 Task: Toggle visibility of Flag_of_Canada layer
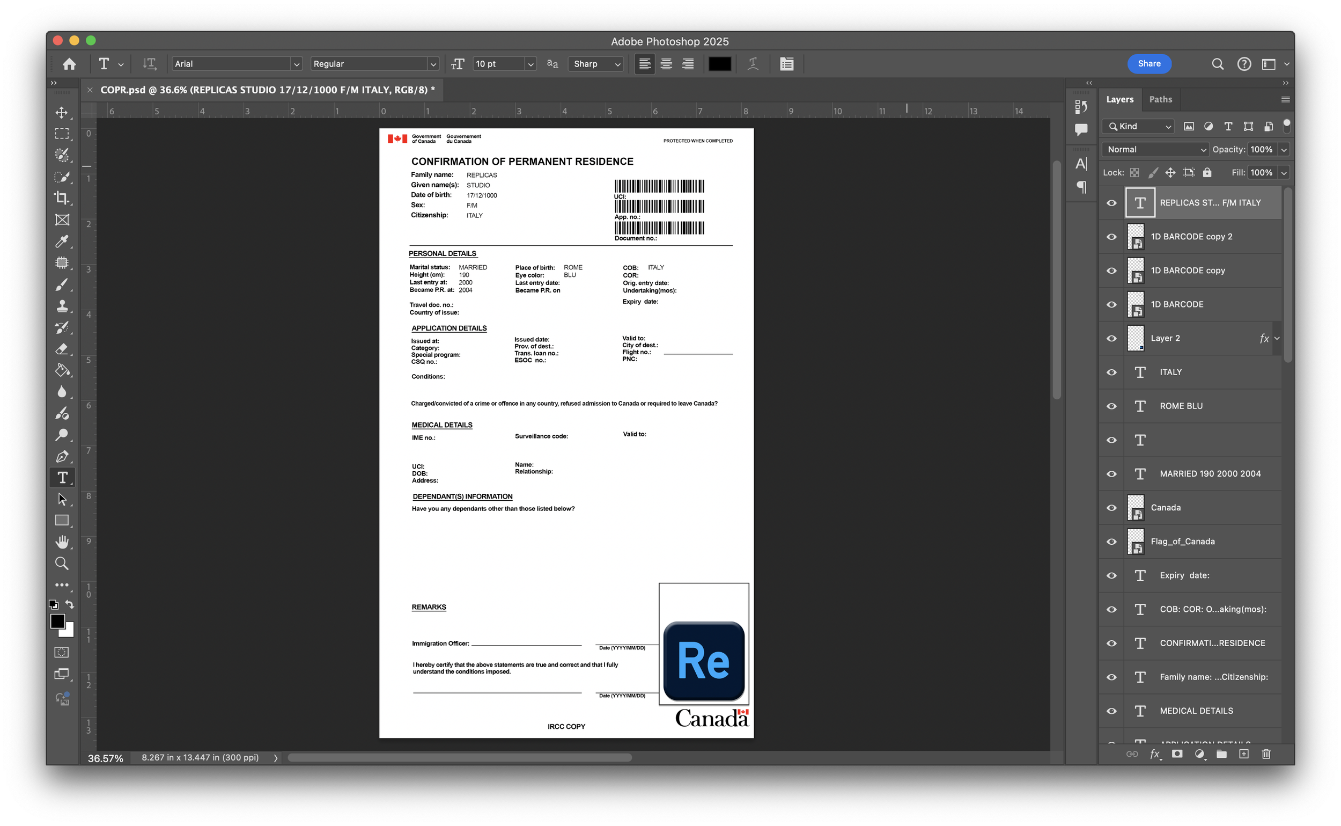click(x=1111, y=542)
